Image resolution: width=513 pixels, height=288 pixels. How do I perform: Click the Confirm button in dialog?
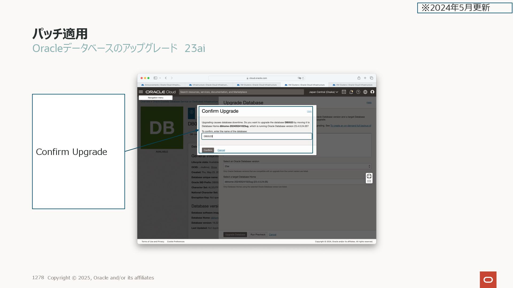(208, 150)
